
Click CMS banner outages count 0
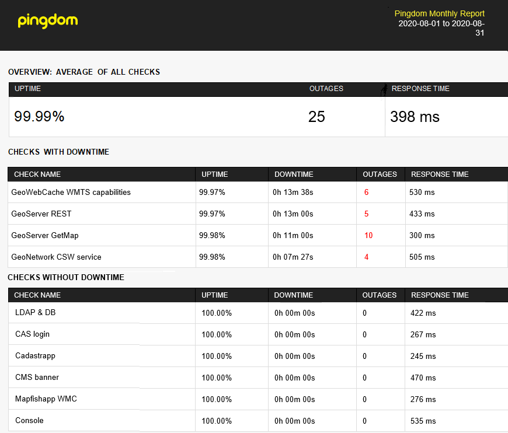click(x=364, y=378)
